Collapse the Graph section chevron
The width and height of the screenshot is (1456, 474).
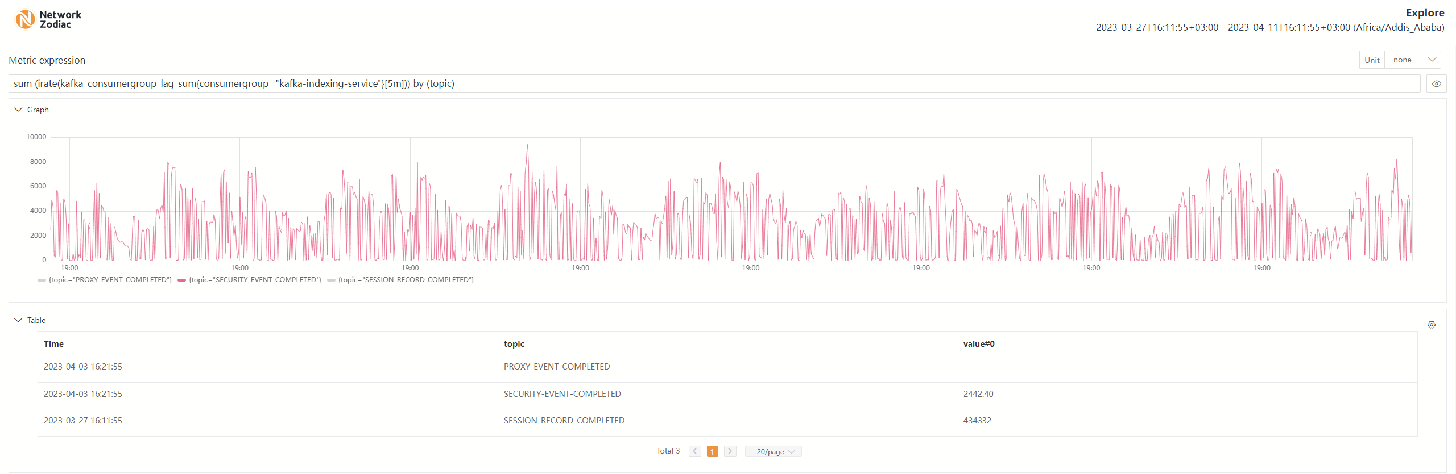[18, 110]
